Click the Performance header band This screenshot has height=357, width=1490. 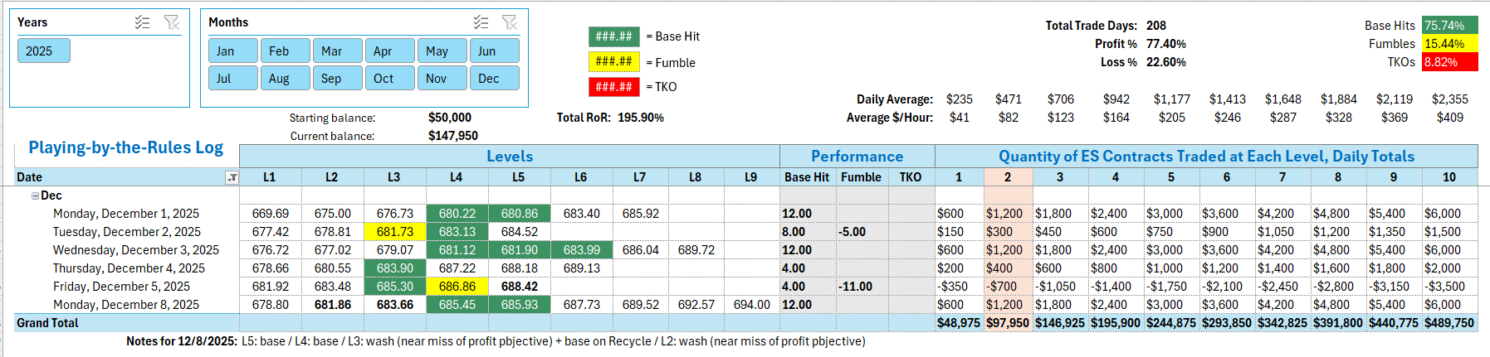pyautogui.click(x=857, y=157)
